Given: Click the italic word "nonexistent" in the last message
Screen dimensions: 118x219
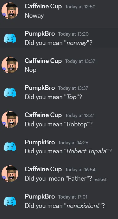Looking at the screenshot, I should click(x=83, y=206).
